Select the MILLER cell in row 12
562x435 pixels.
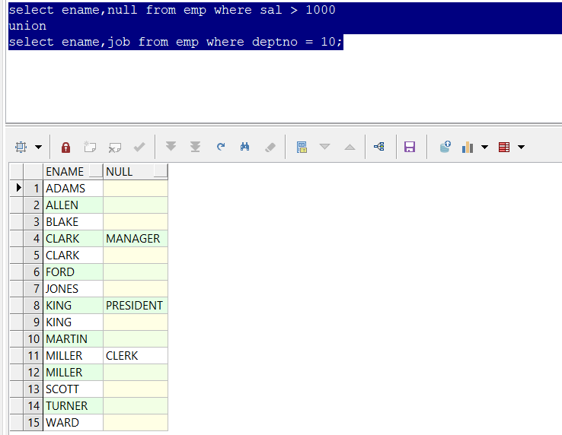point(73,373)
